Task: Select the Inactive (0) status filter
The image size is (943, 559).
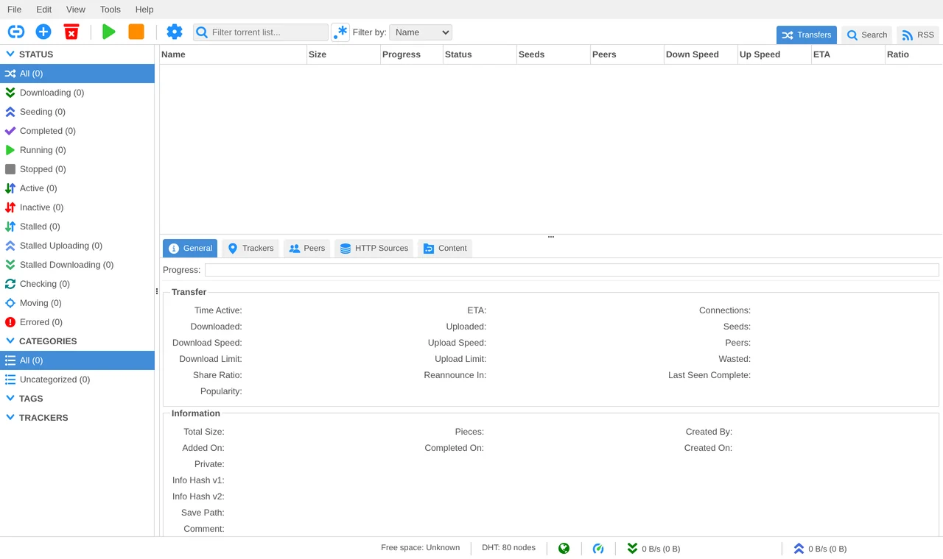Action: (x=77, y=207)
